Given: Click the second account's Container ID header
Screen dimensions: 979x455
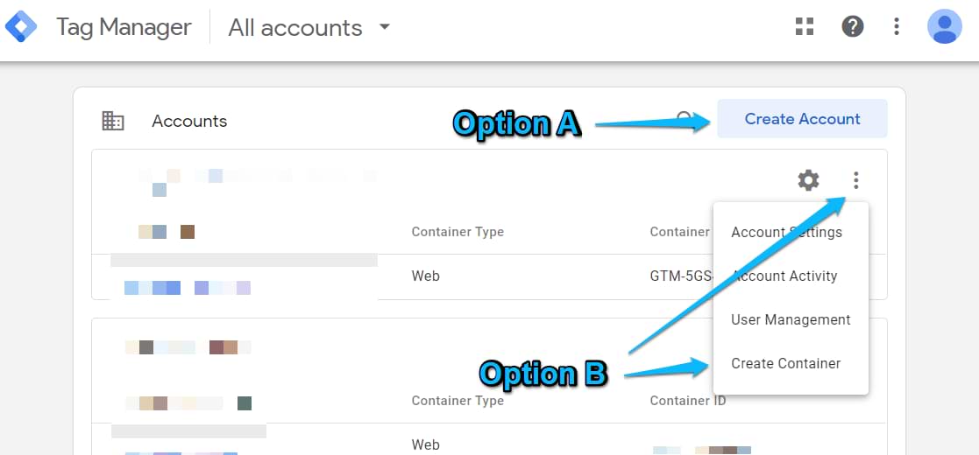Looking at the screenshot, I should tap(687, 401).
